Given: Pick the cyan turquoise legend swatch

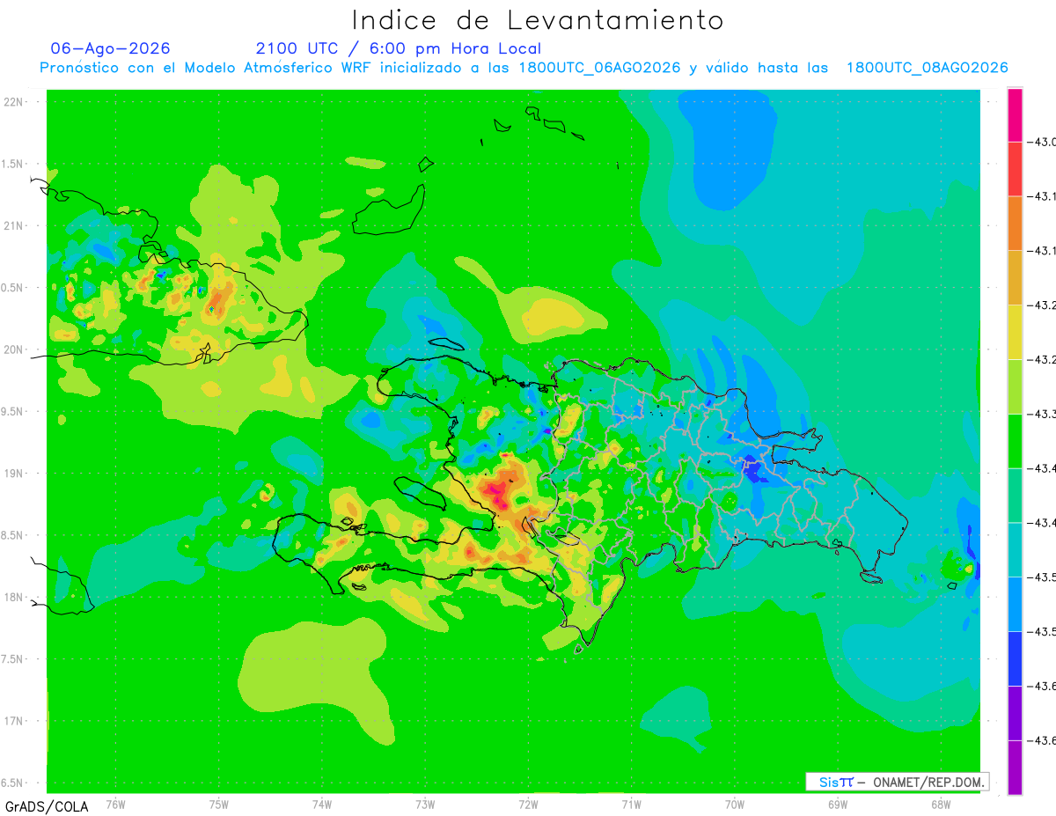Looking at the screenshot, I should (x=1015, y=549).
